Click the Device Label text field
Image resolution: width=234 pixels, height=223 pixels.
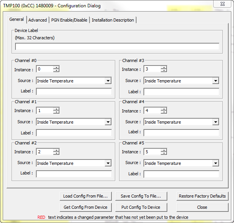[117, 47]
